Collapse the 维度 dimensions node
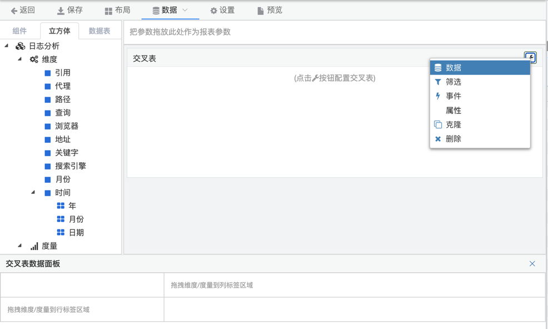Viewport: 548px width, 329px height. coord(20,59)
